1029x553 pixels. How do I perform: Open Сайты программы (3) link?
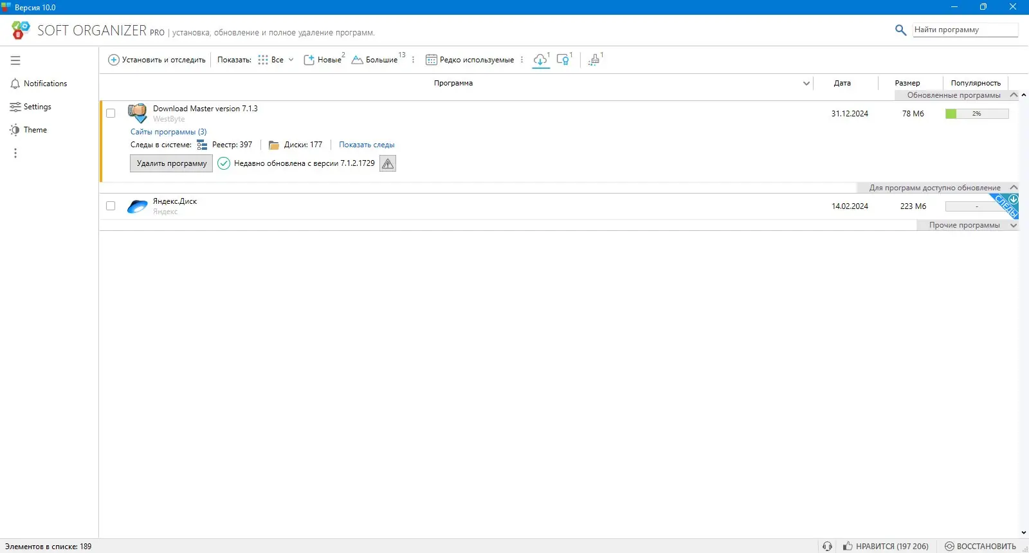click(x=168, y=132)
